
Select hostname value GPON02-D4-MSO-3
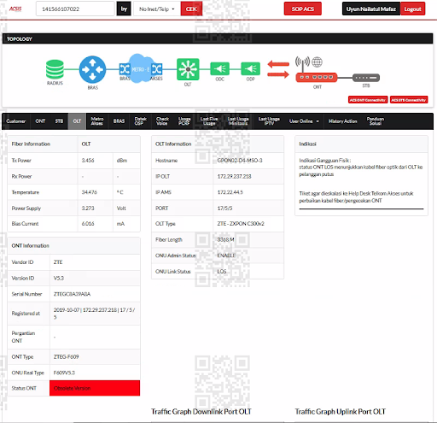point(240,161)
